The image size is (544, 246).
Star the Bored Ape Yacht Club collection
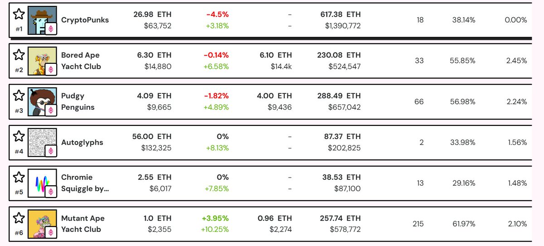[x=19, y=55]
